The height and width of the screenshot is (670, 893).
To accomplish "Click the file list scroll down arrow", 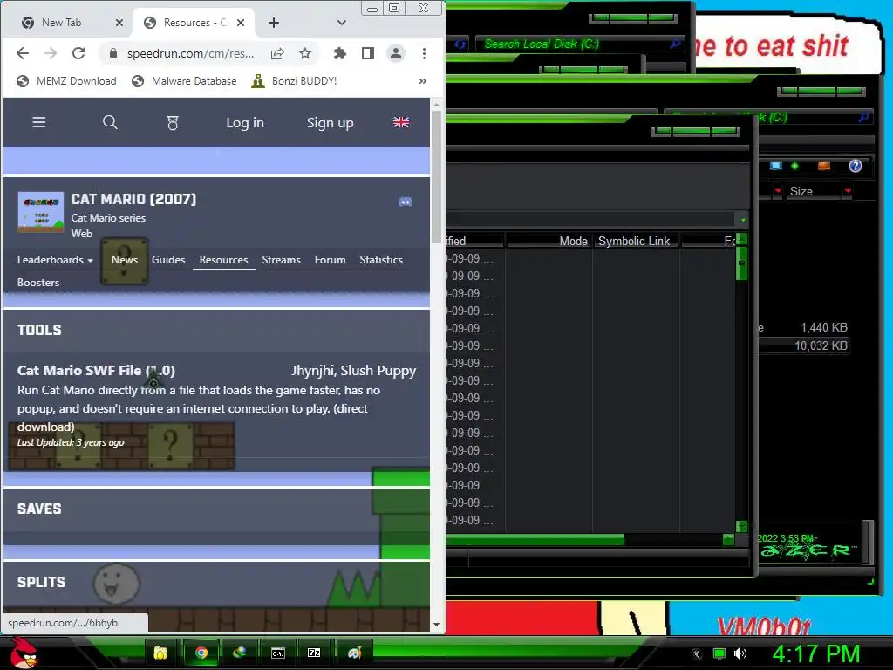I will tap(741, 526).
